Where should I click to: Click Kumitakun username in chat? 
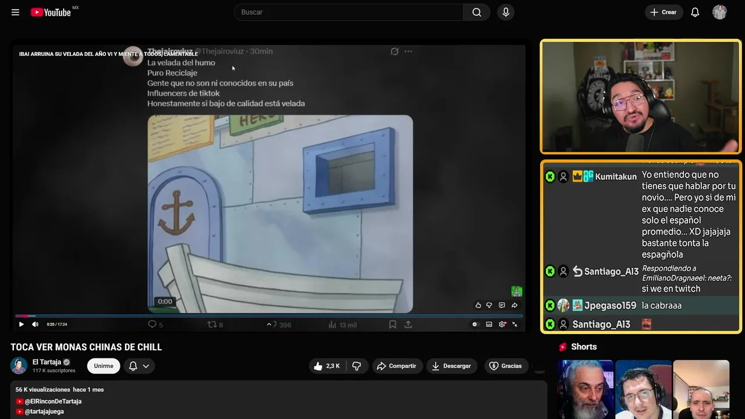[x=616, y=176]
